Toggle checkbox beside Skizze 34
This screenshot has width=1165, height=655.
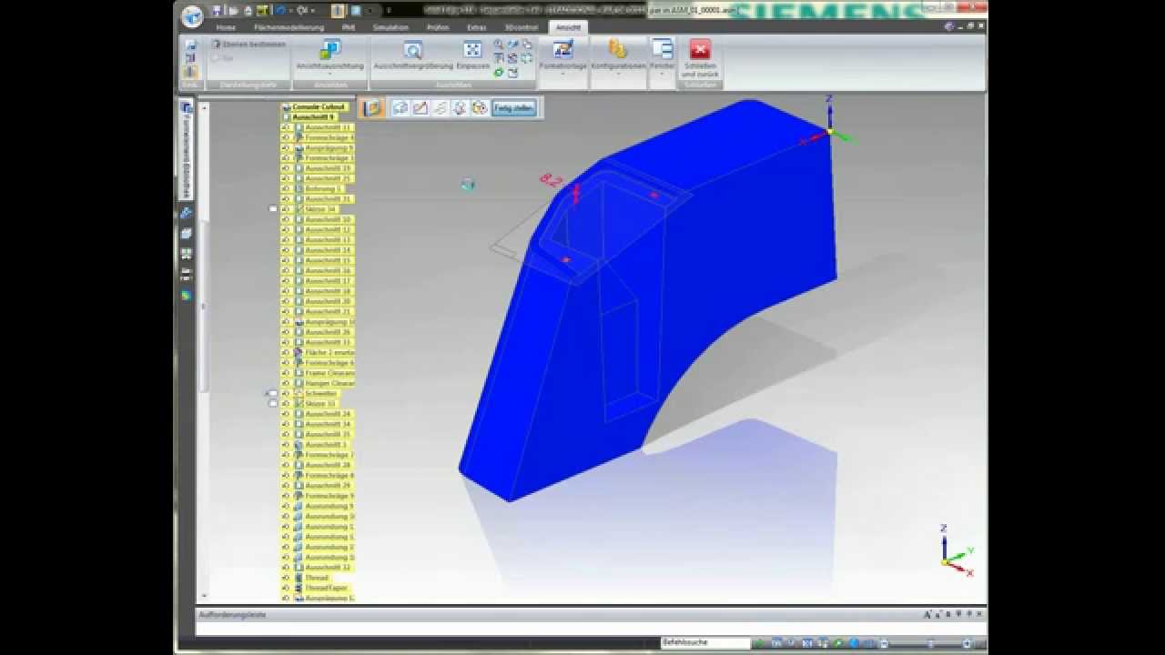pyautogui.click(x=273, y=209)
